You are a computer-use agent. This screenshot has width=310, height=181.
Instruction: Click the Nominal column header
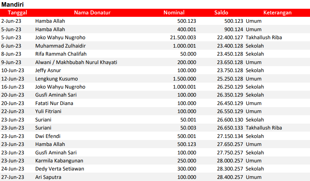pos(174,13)
